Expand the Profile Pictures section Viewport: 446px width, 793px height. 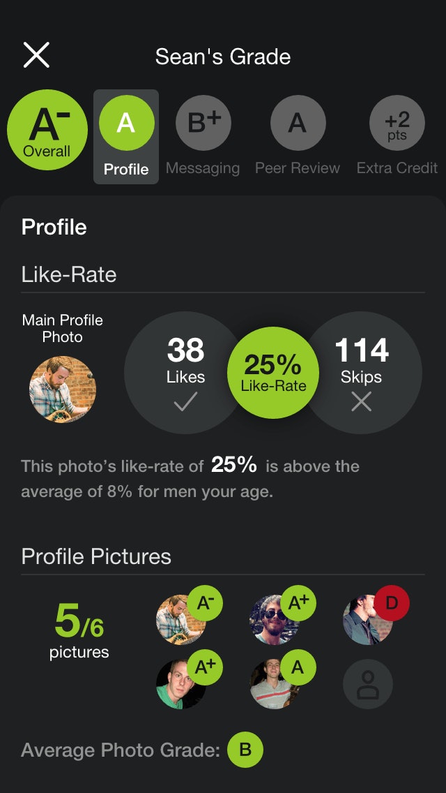click(x=98, y=556)
